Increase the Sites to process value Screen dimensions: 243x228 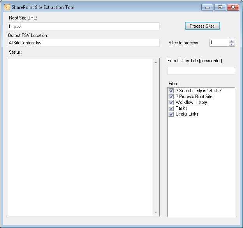point(232,41)
